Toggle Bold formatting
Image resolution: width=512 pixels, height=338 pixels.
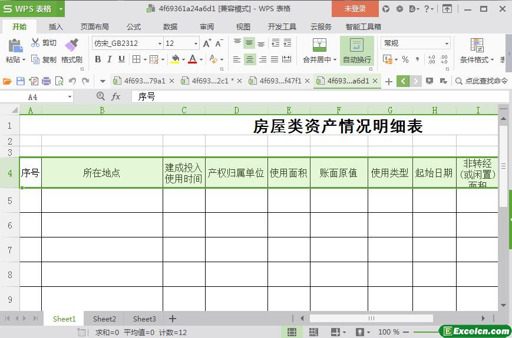pos(98,59)
